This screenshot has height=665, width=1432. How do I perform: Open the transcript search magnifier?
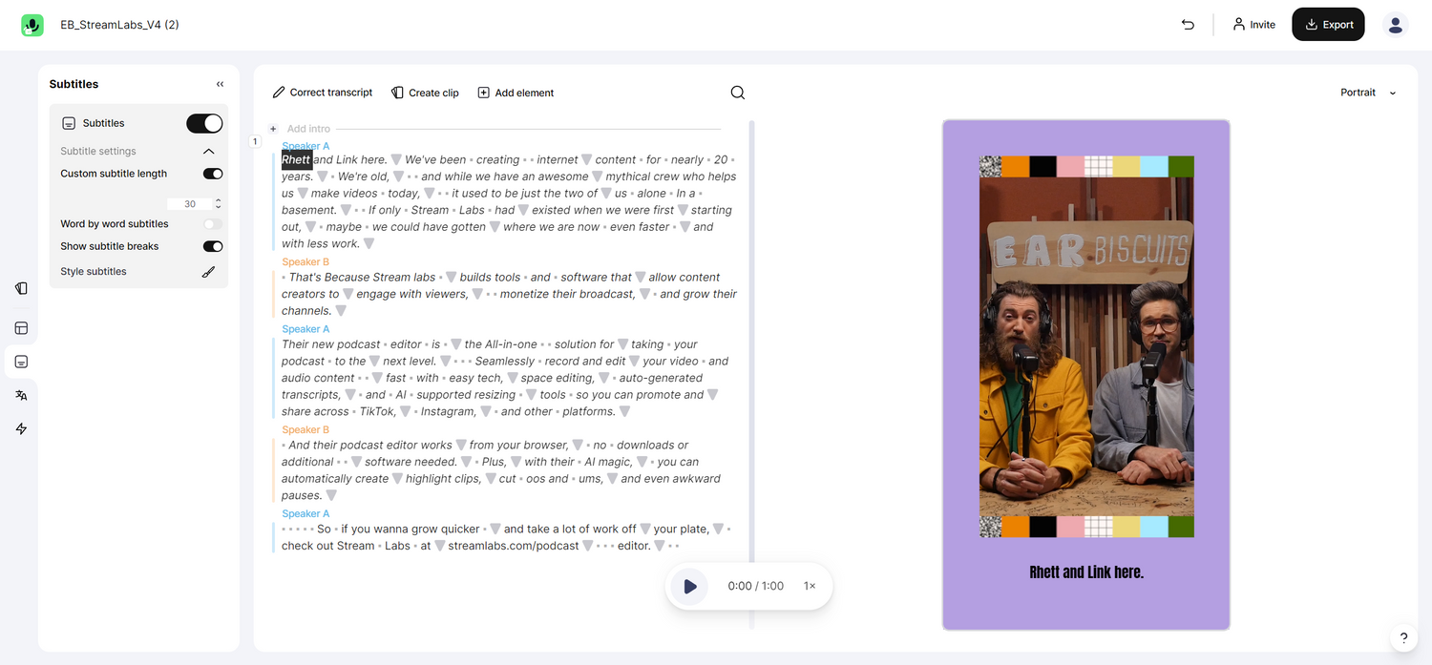point(736,92)
